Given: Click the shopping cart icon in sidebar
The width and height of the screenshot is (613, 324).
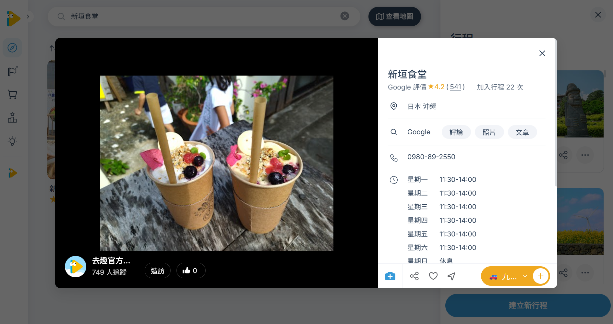Looking at the screenshot, I should click(12, 94).
